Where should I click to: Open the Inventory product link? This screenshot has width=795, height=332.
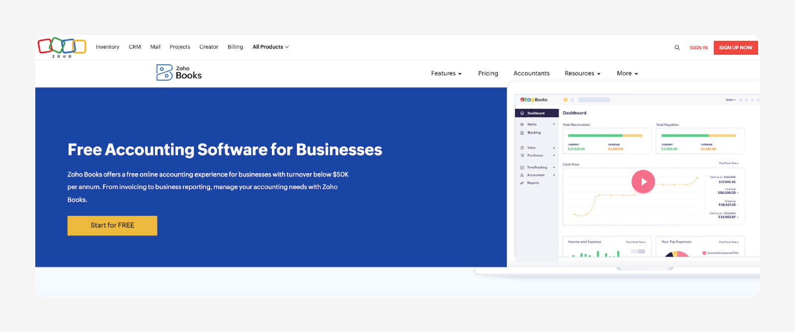107,47
